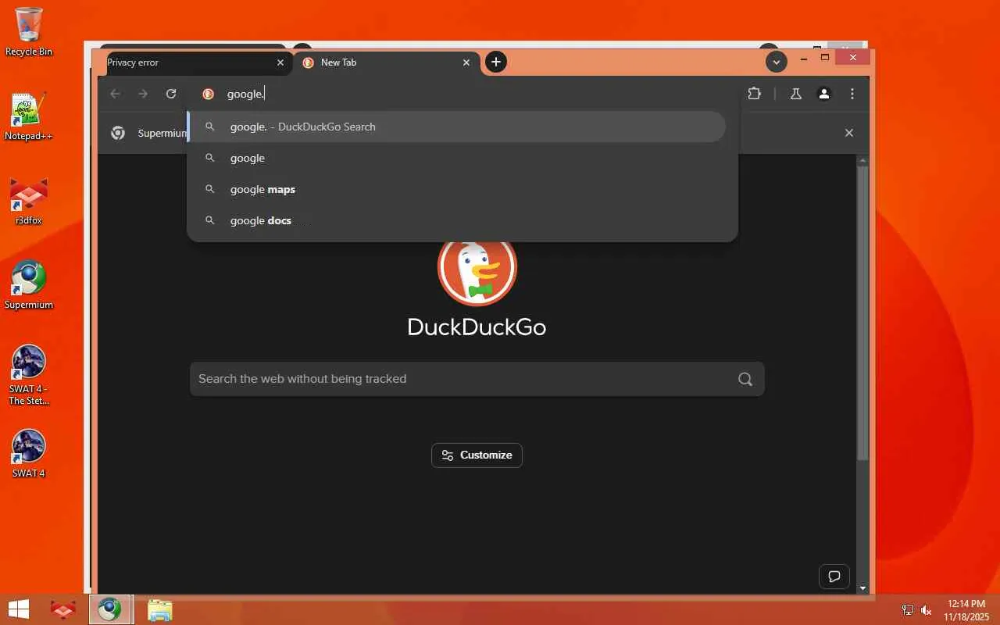Maximize the Supermium browser window
1000x625 pixels.
(x=825, y=58)
